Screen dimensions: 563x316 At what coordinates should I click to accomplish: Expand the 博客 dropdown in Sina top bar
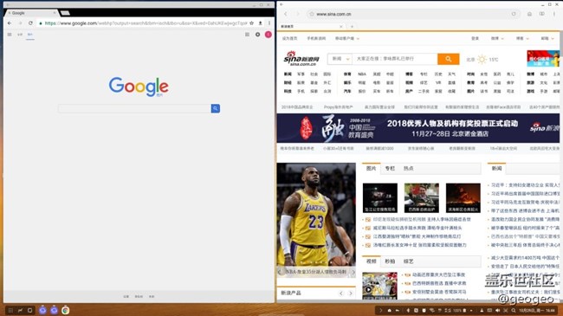click(522, 38)
